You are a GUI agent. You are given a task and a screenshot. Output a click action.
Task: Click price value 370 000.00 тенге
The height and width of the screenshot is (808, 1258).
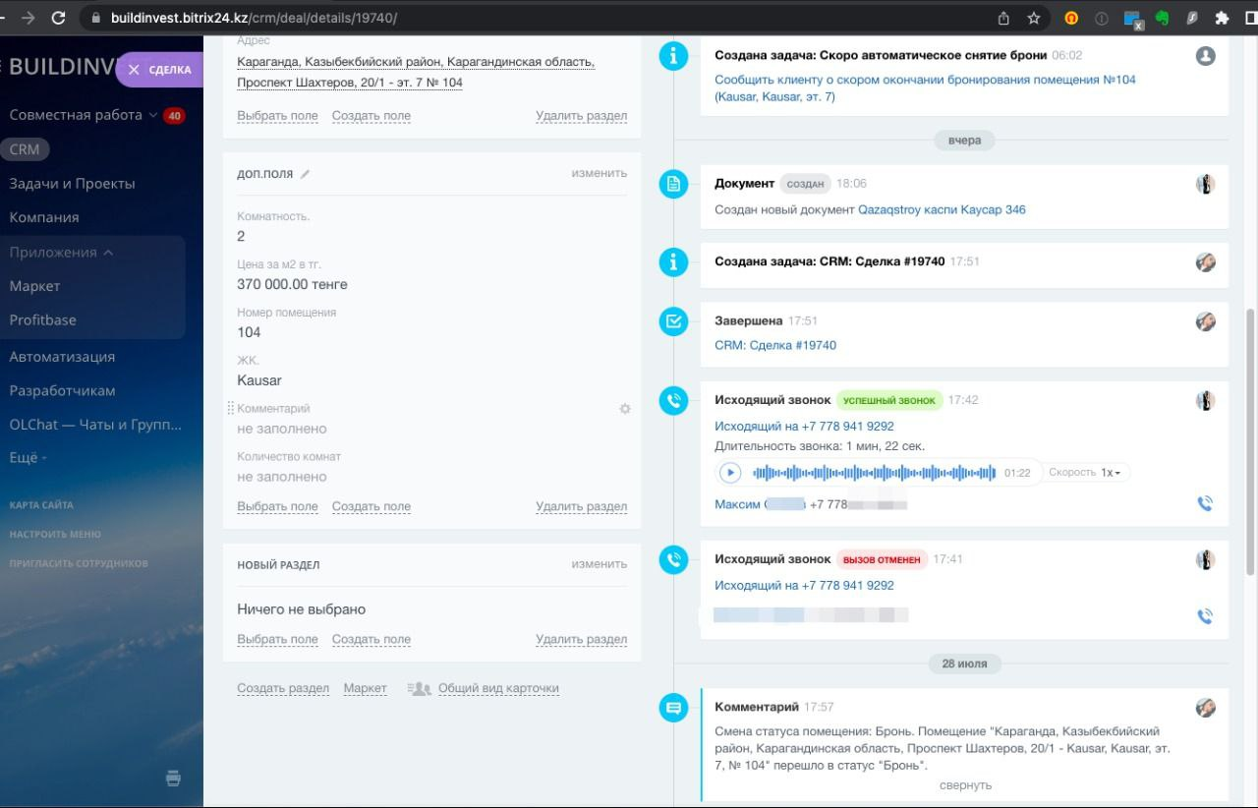(x=292, y=285)
